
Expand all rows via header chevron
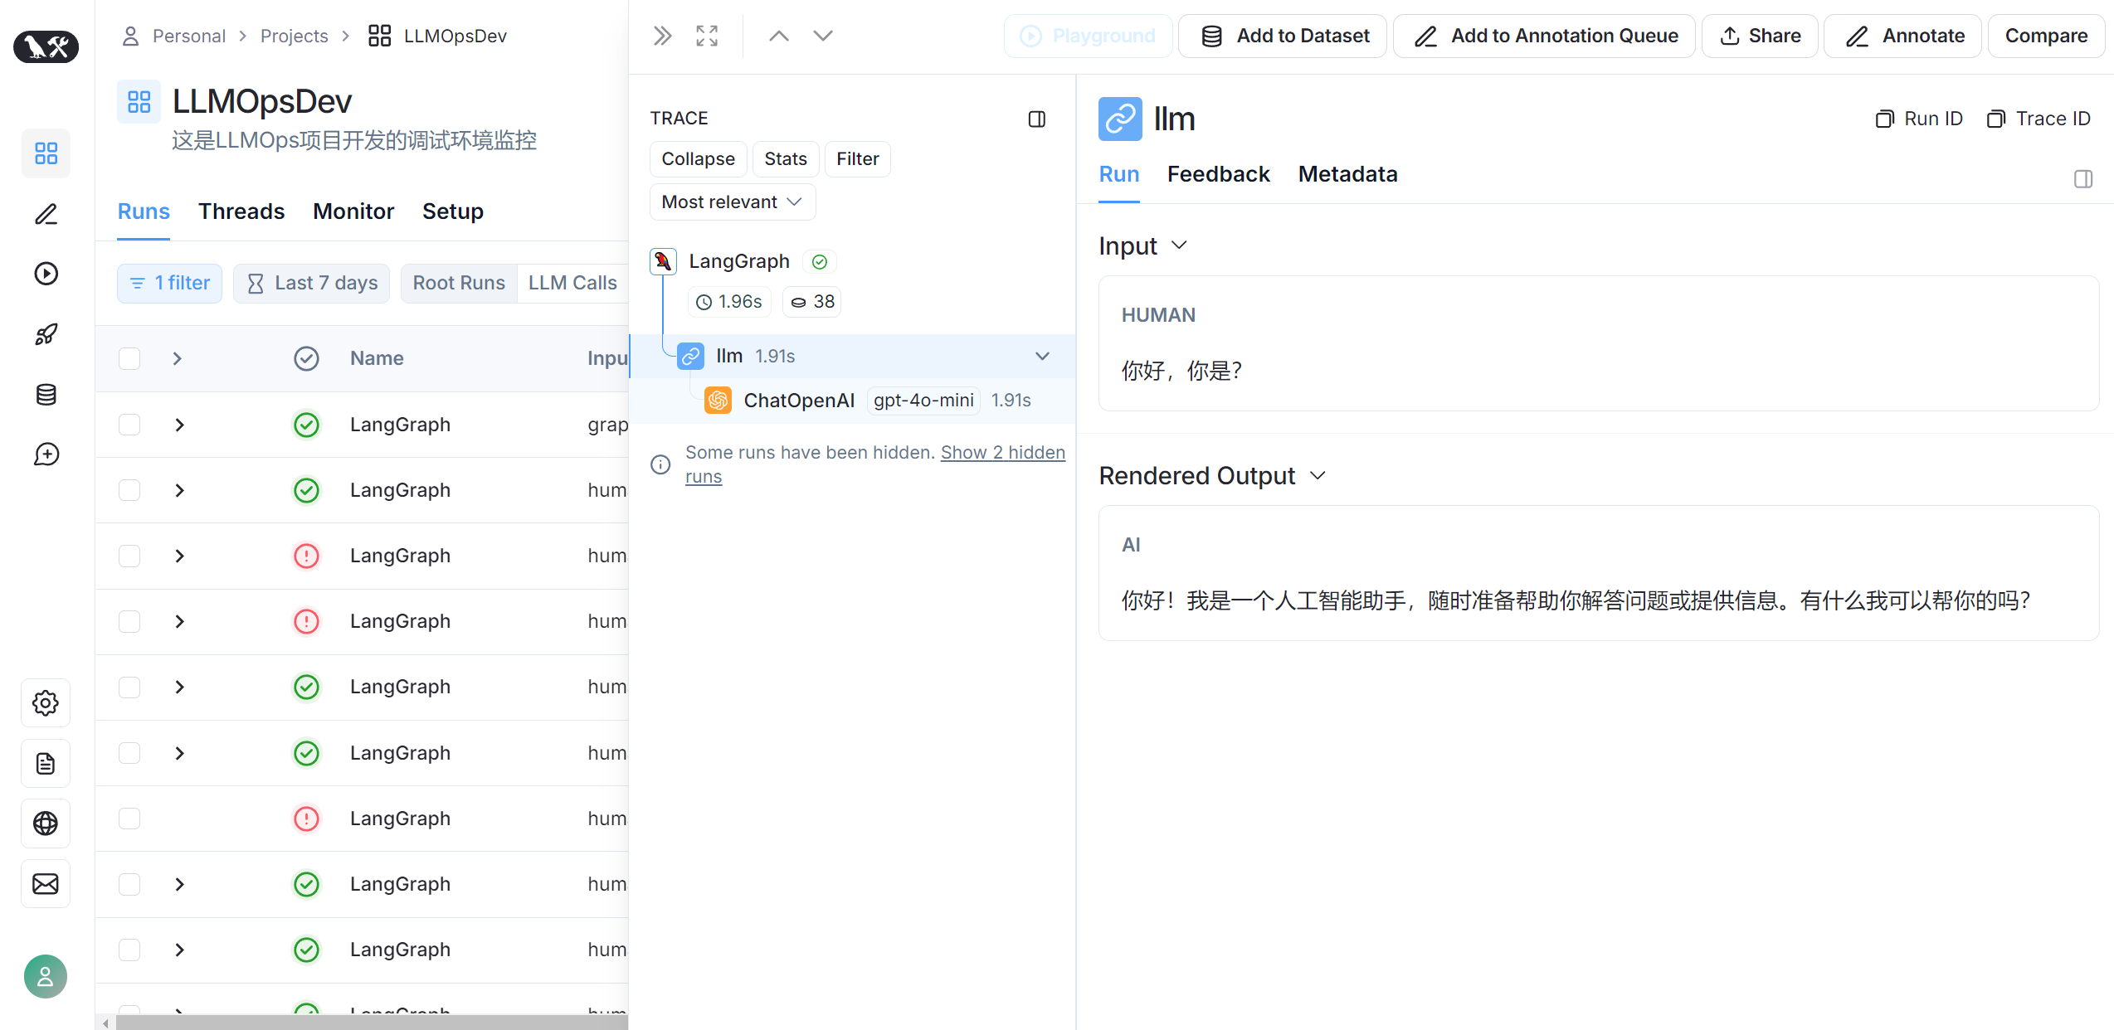177,358
